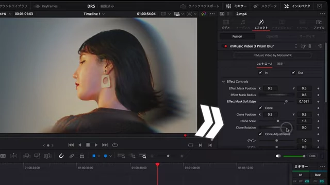Select the Fusion effects sub-tab
Screen dimensions: 330x185
pyautogui.click(x=237, y=36)
